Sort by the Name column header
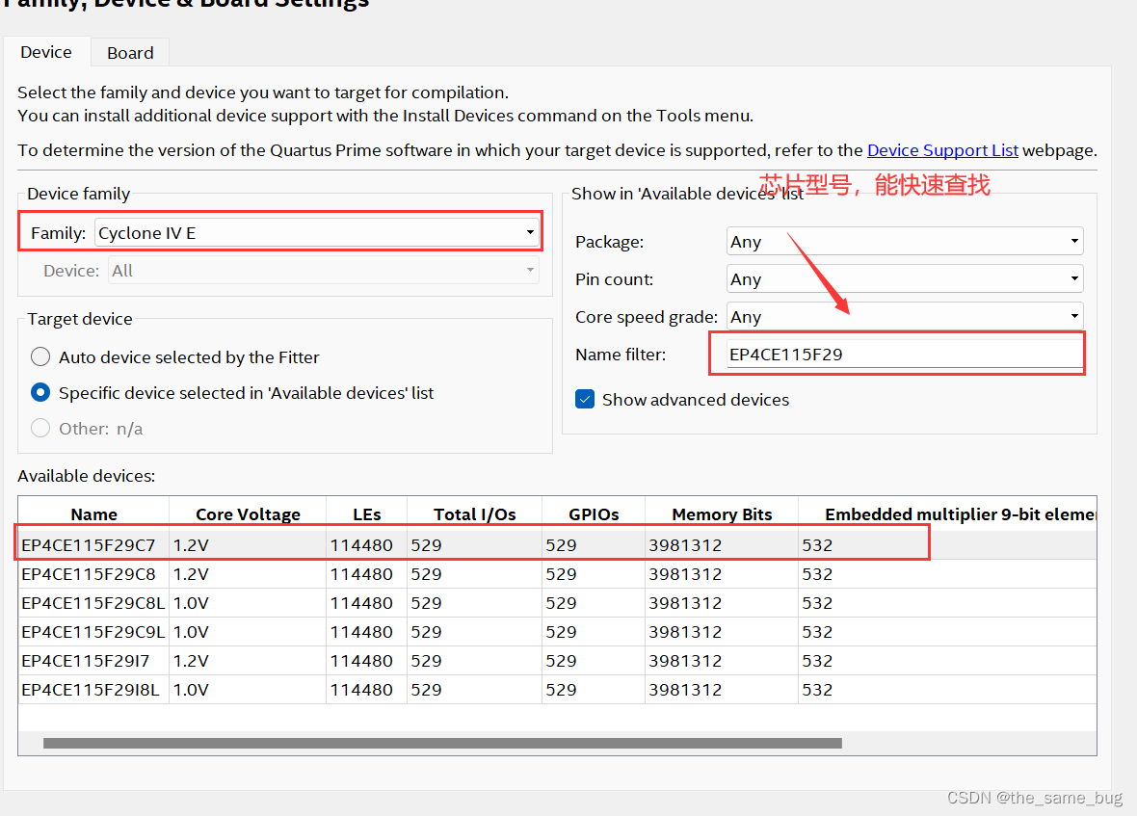The width and height of the screenshot is (1137, 816). pyautogui.click(x=93, y=513)
